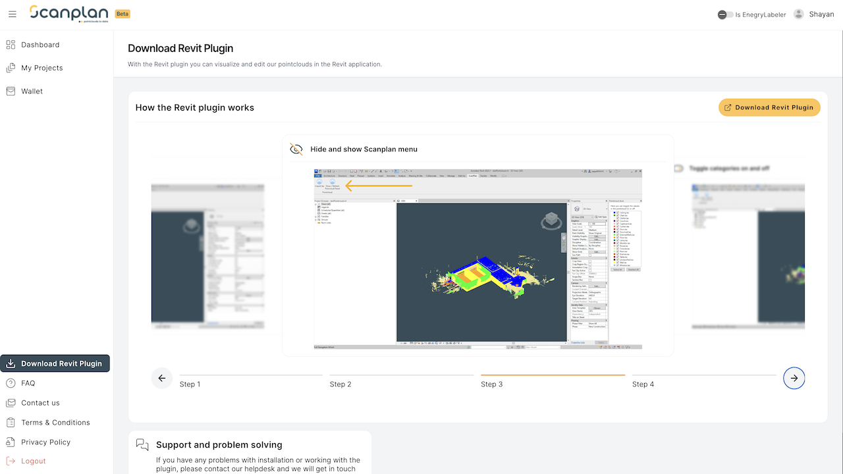843x474 pixels.
Task: Click the Shayan username
Action: (821, 14)
